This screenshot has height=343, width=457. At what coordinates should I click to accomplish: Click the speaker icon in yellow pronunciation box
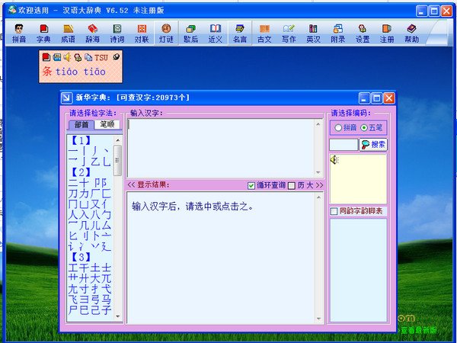coord(334,159)
